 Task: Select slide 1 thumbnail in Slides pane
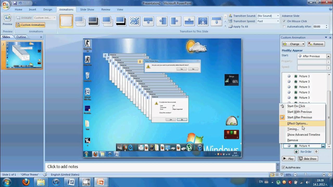click(24, 55)
